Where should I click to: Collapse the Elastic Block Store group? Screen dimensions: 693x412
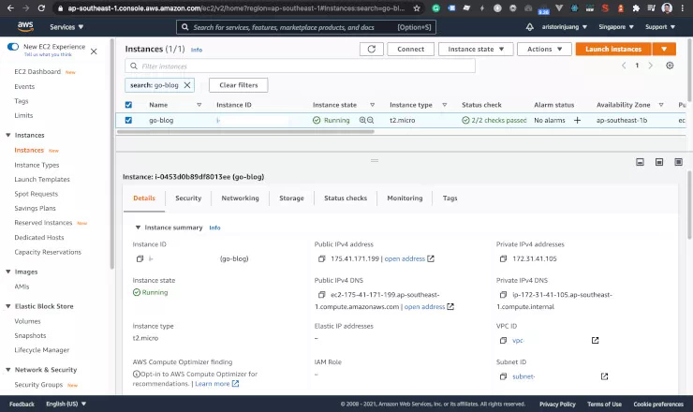[x=7, y=306]
